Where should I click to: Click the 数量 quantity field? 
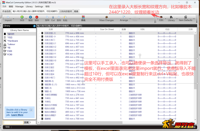[32, 123]
